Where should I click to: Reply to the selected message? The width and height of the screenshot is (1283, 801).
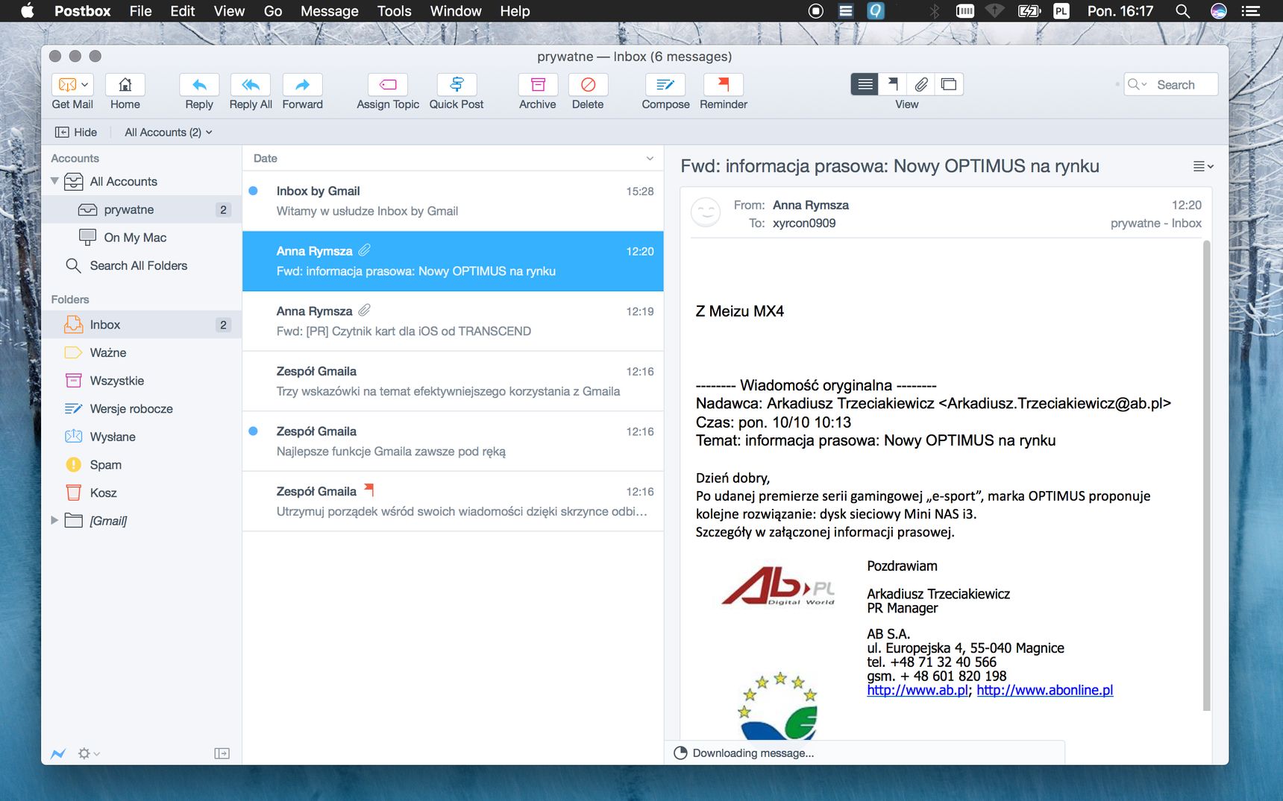[199, 84]
